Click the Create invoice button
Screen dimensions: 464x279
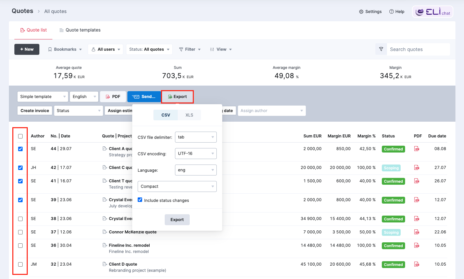click(x=35, y=111)
